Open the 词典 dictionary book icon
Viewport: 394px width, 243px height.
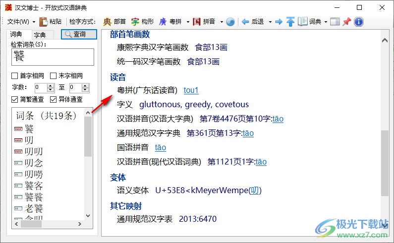302,22
